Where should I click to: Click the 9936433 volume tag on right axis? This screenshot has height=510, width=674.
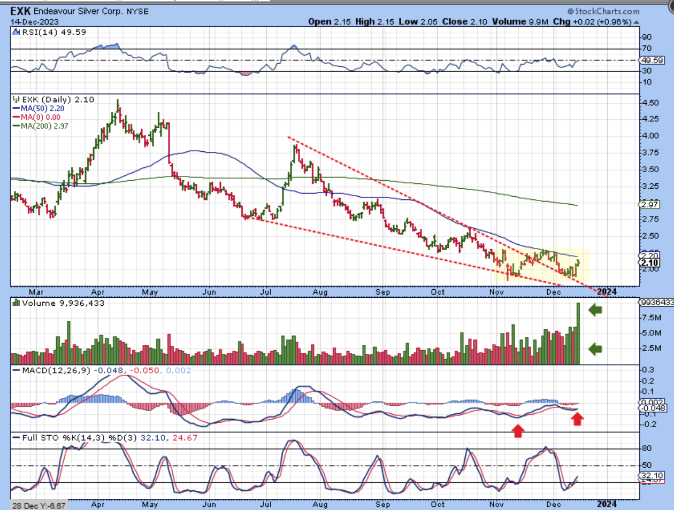[657, 303]
